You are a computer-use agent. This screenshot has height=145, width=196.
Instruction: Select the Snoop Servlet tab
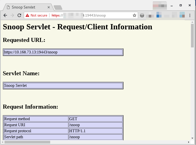24,7
